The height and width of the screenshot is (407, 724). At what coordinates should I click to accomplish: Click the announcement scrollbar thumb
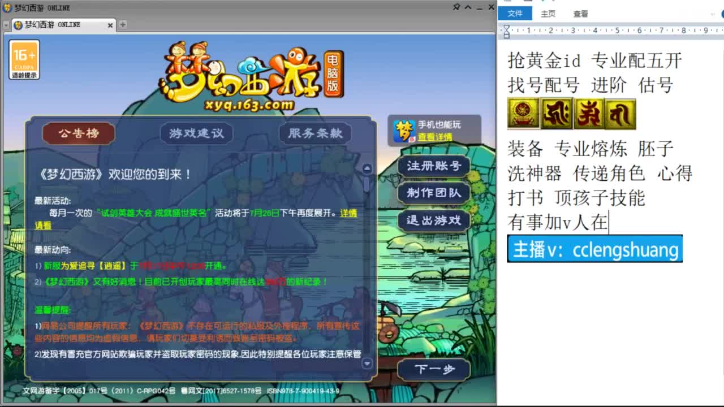(x=367, y=184)
